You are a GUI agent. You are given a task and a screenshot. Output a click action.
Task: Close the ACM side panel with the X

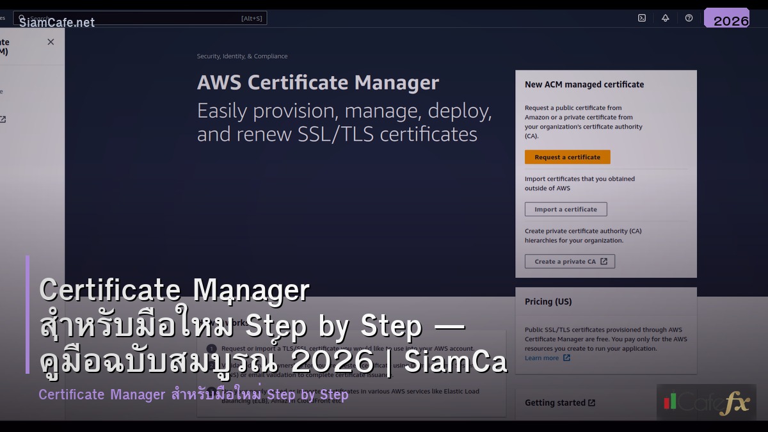pos(50,41)
